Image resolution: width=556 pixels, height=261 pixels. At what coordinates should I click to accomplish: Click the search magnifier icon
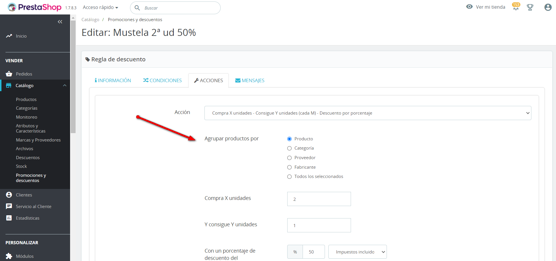137,8
